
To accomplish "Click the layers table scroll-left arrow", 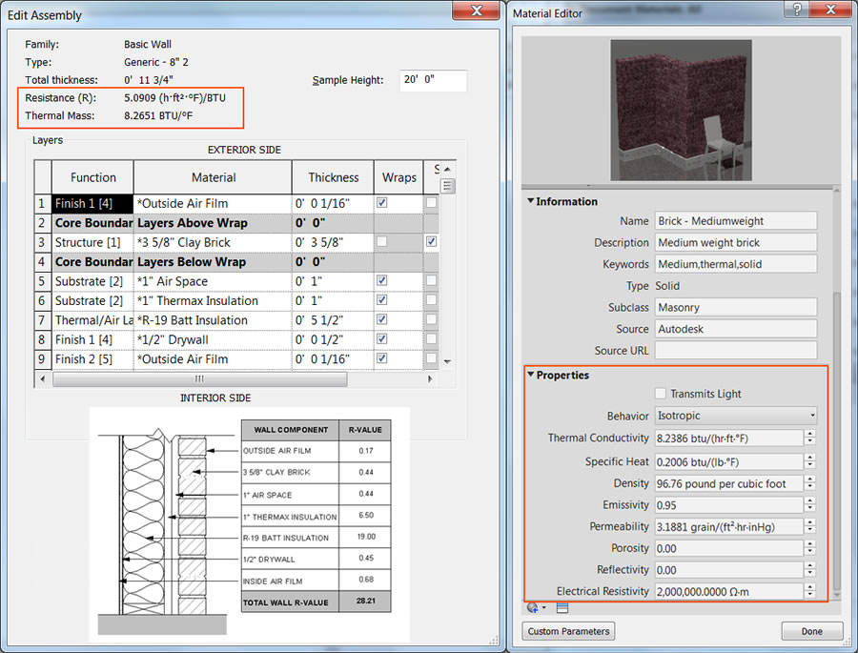I will point(43,378).
